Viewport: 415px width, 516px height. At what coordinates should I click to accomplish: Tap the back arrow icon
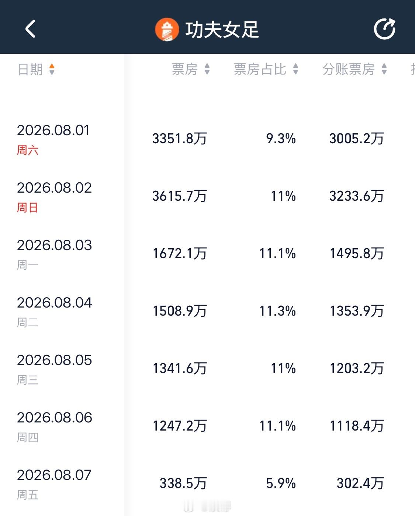[x=30, y=29]
